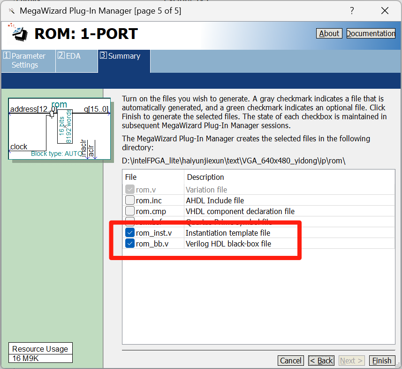Image resolution: width=402 pixels, height=369 pixels.
Task: Select the 'Instantiation template file' description
Action: pyautogui.click(x=228, y=233)
